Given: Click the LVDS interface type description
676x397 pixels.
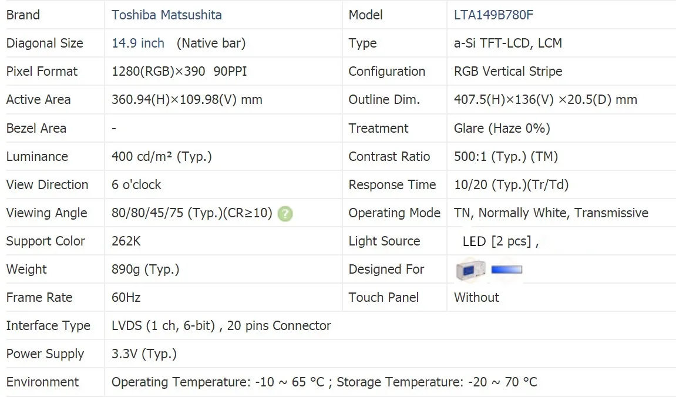Looking at the screenshot, I should [221, 325].
